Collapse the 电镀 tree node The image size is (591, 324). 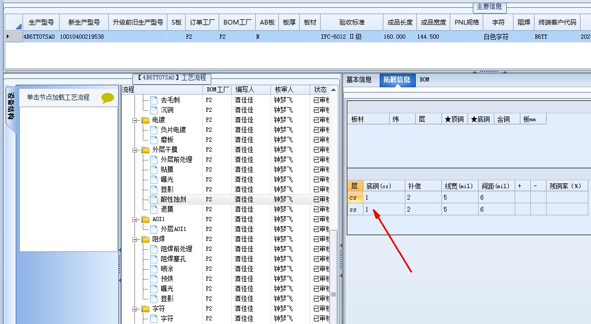[135, 121]
